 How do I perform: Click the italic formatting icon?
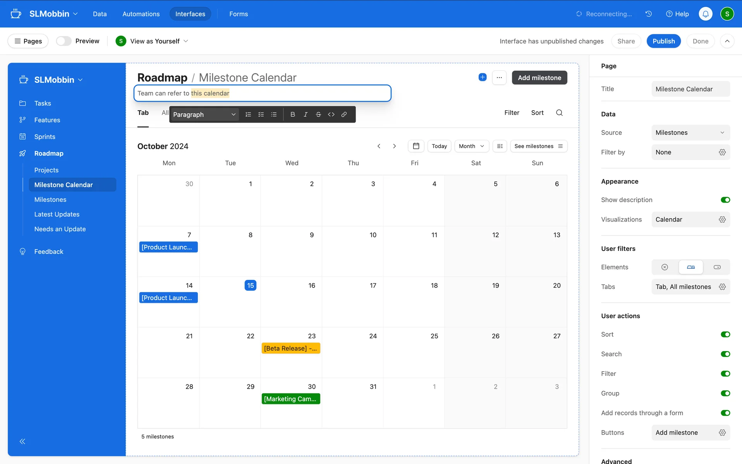(x=305, y=114)
